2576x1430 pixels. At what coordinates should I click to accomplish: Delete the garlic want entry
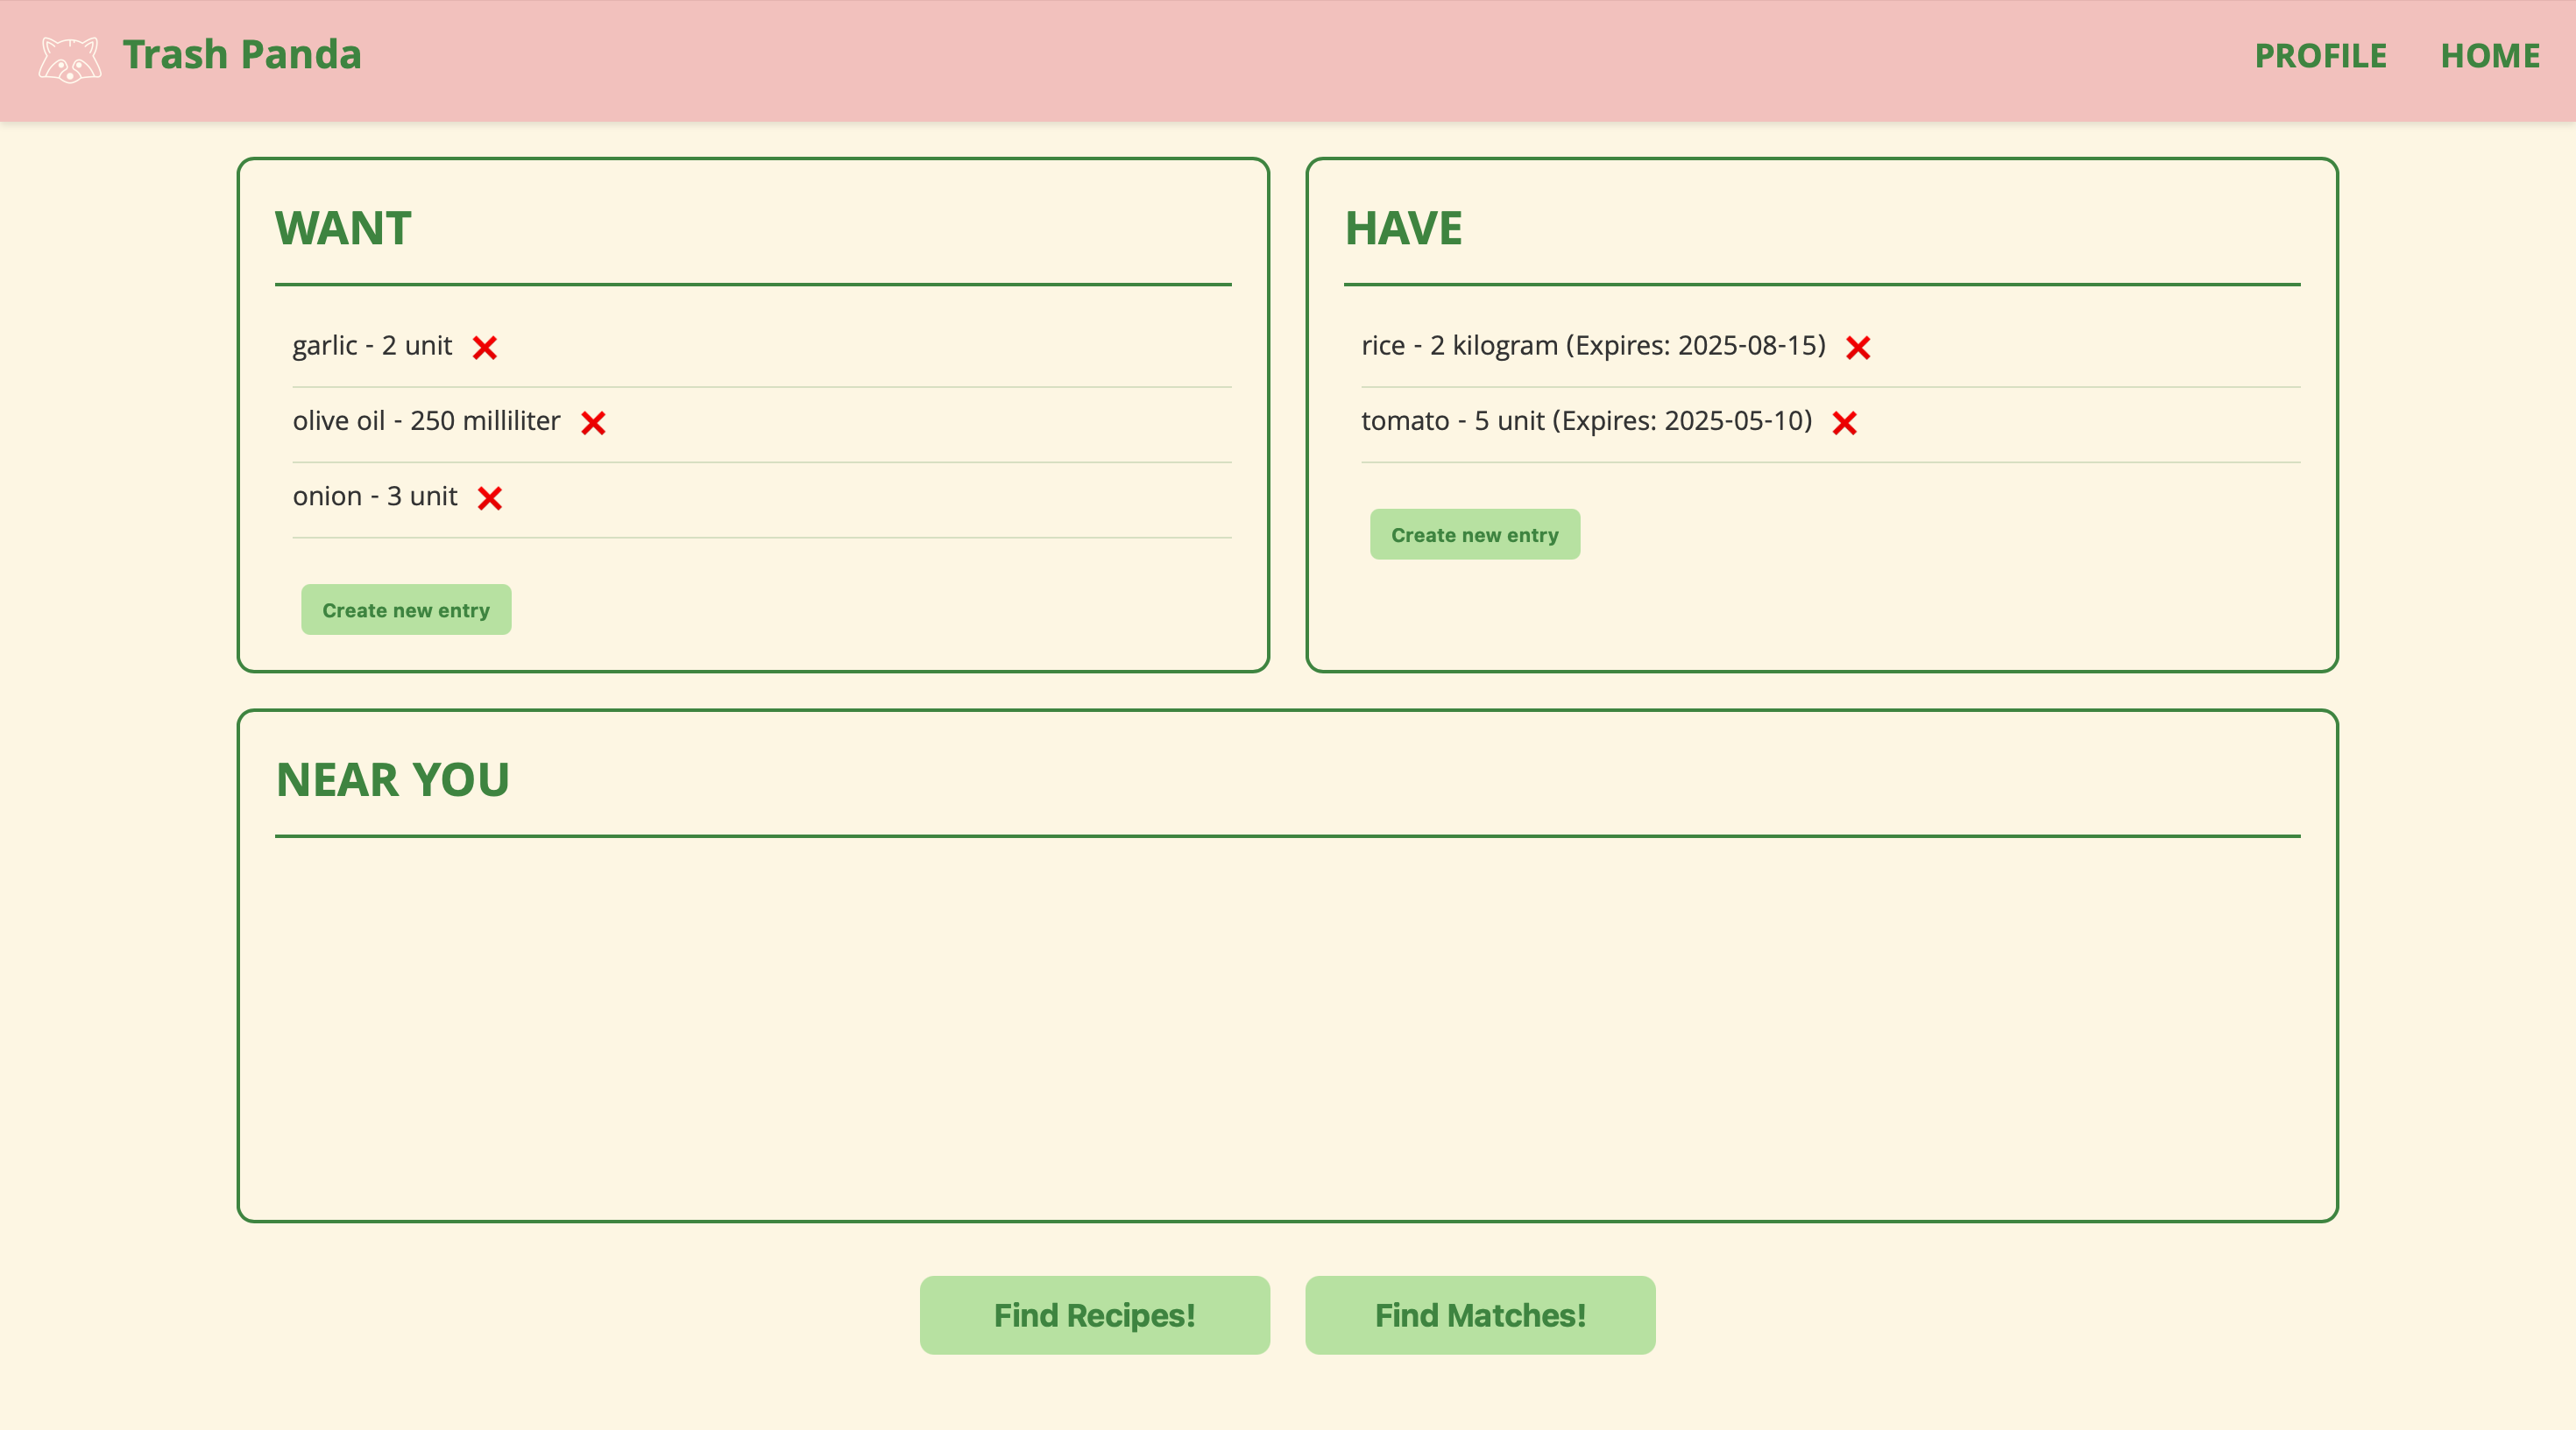point(485,348)
